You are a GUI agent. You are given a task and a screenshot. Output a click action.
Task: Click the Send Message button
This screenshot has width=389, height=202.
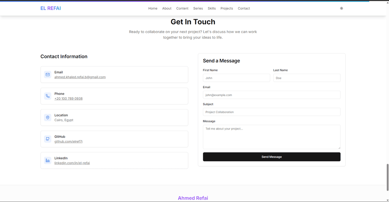tap(272, 157)
